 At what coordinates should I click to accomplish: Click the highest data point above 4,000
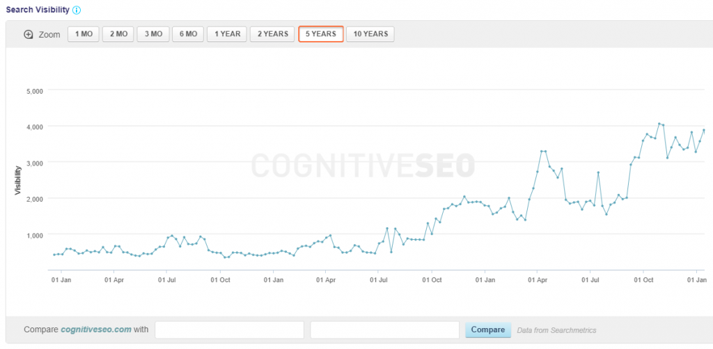coord(659,124)
